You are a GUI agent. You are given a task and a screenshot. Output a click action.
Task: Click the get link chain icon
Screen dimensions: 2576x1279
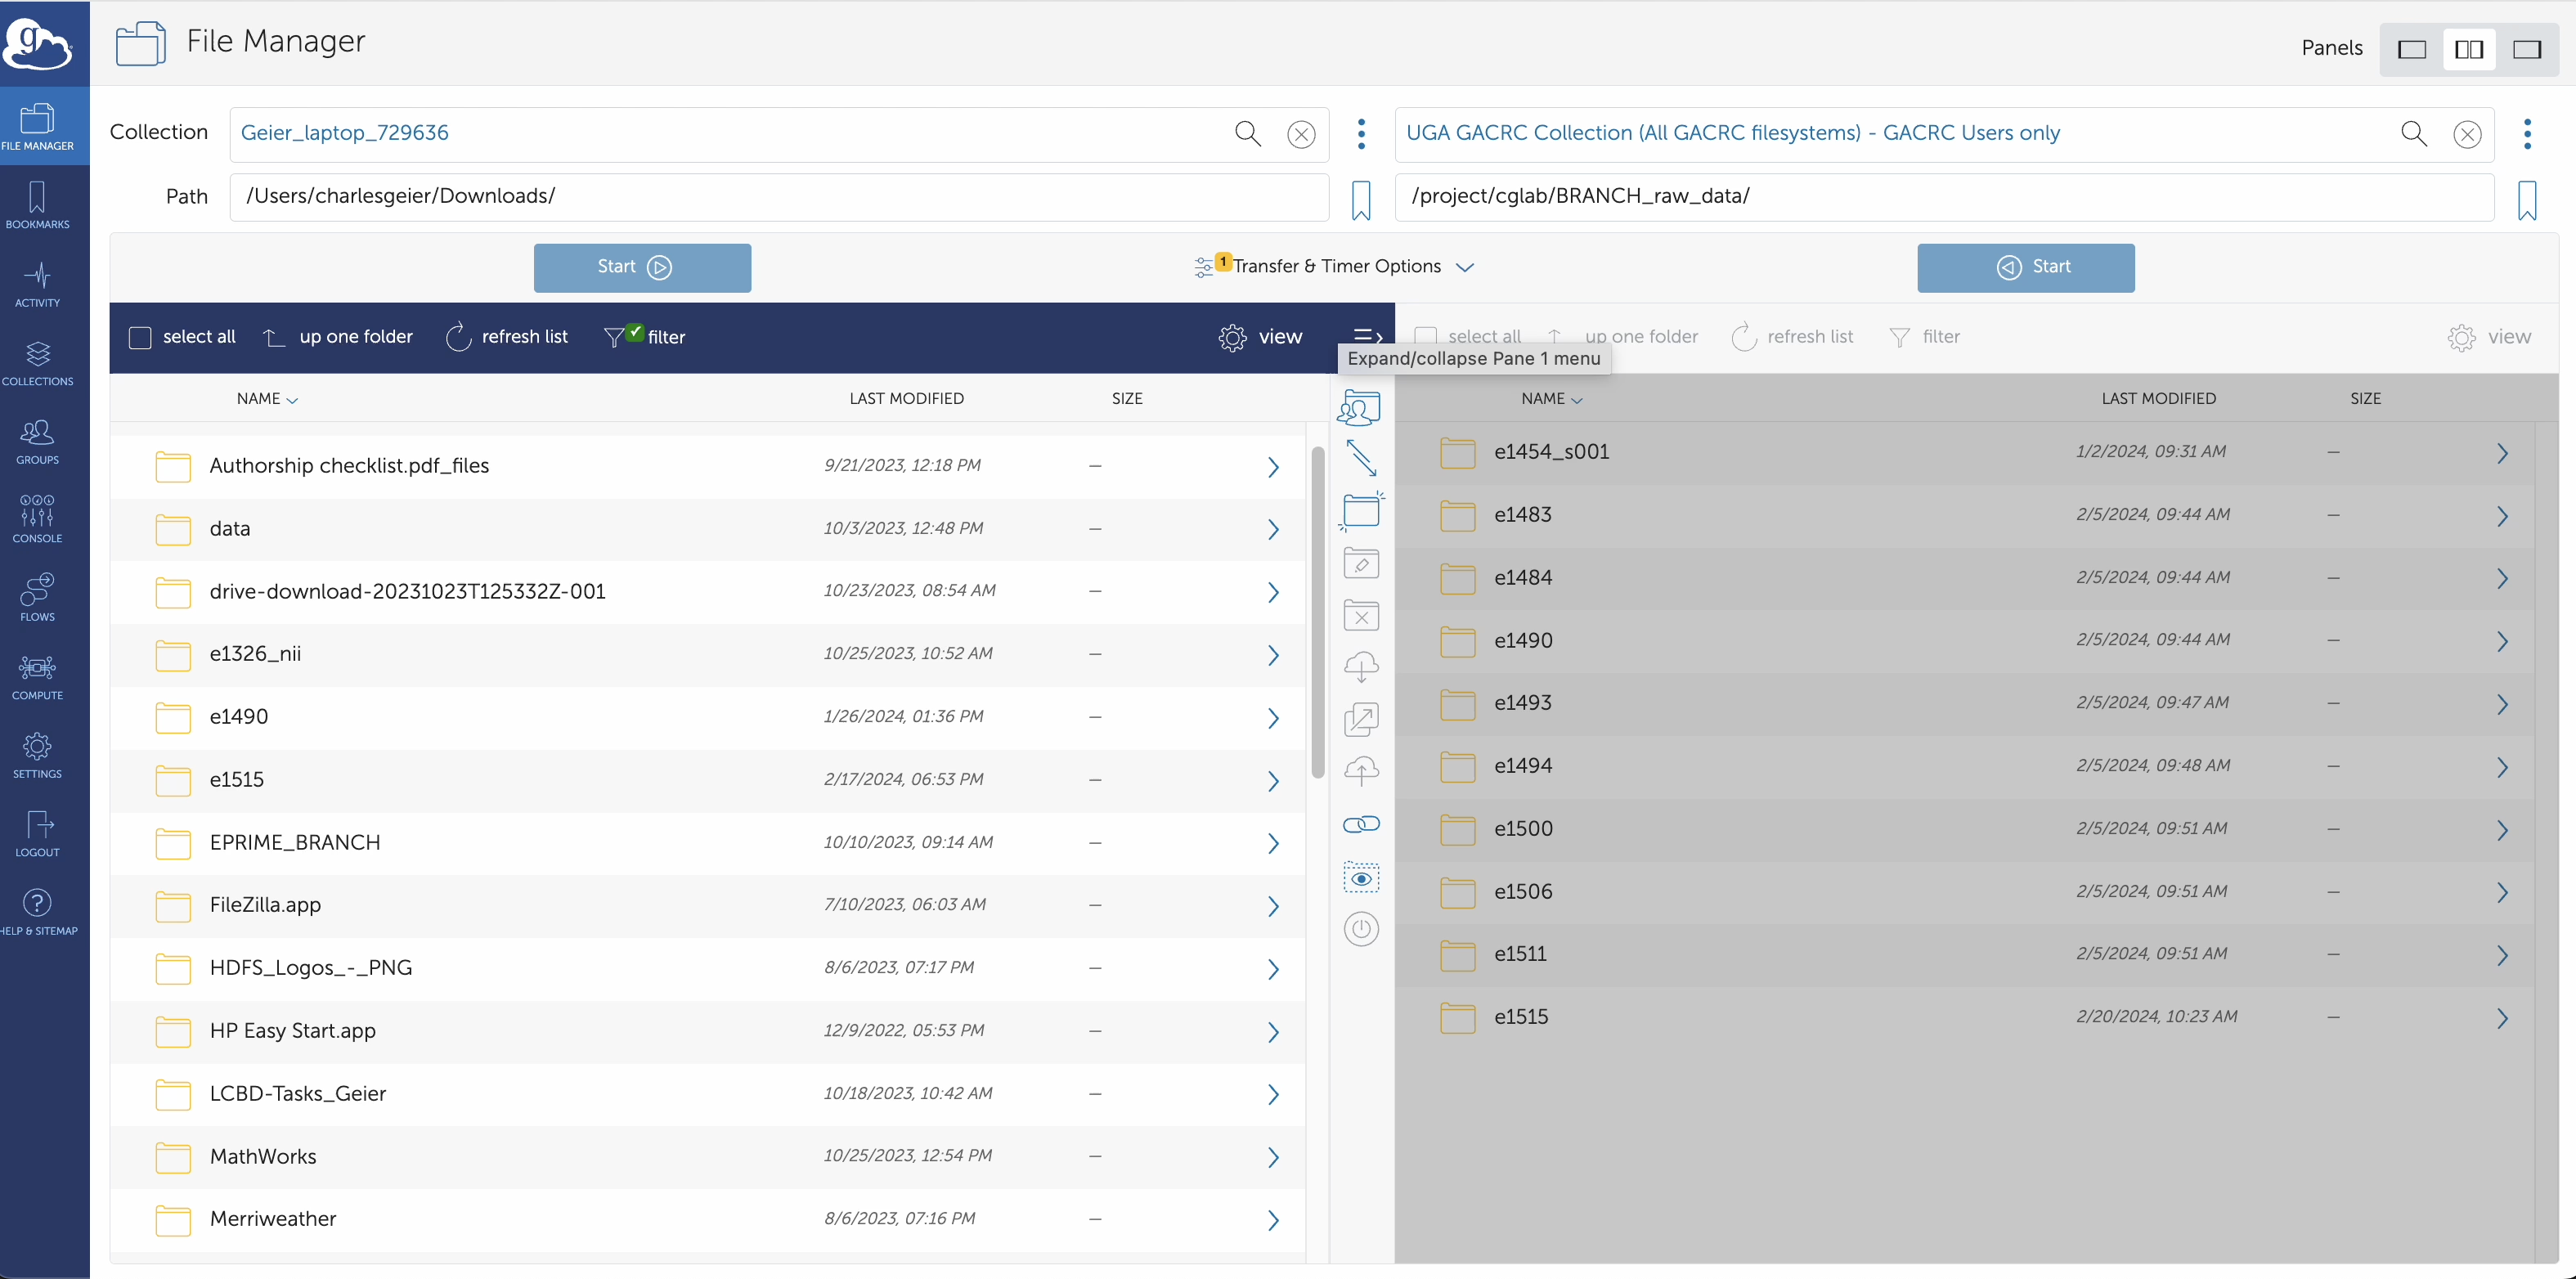[x=1361, y=824]
